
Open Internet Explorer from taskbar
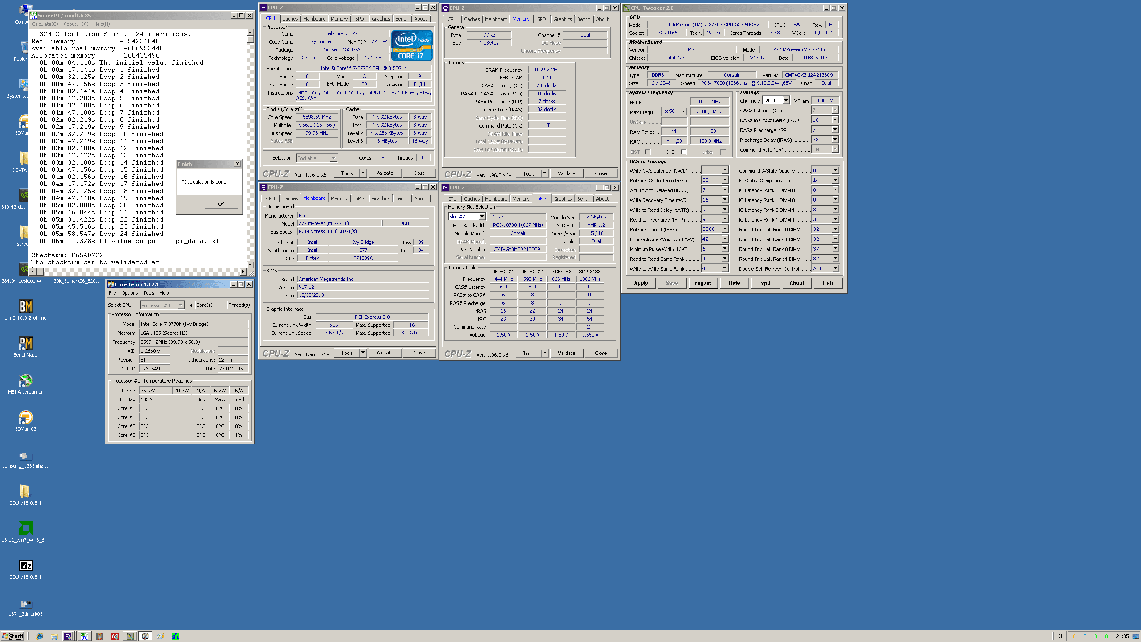(x=40, y=636)
